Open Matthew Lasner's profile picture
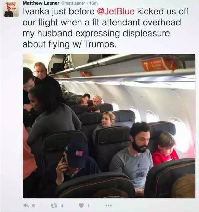 (11, 10)
